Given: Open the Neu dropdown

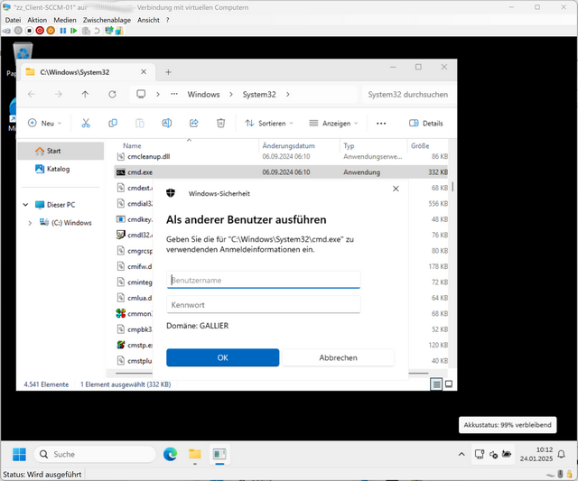Looking at the screenshot, I should pyautogui.click(x=44, y=124).
